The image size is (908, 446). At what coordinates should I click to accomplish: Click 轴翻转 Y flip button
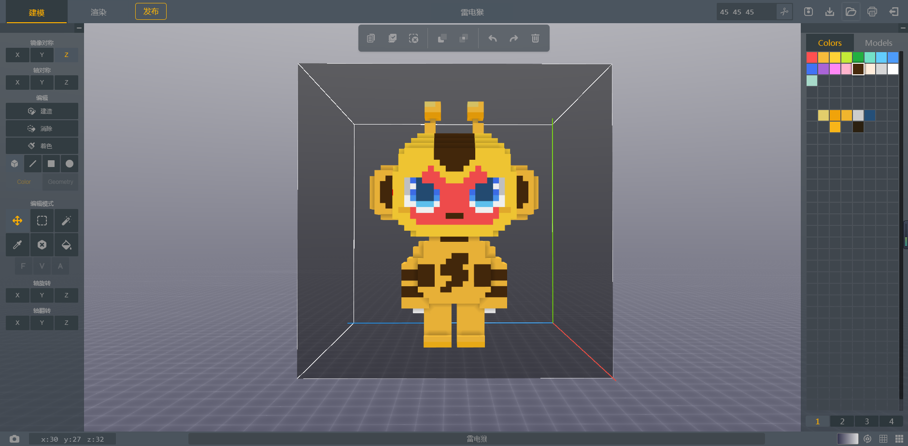click(x=42, y=323)
